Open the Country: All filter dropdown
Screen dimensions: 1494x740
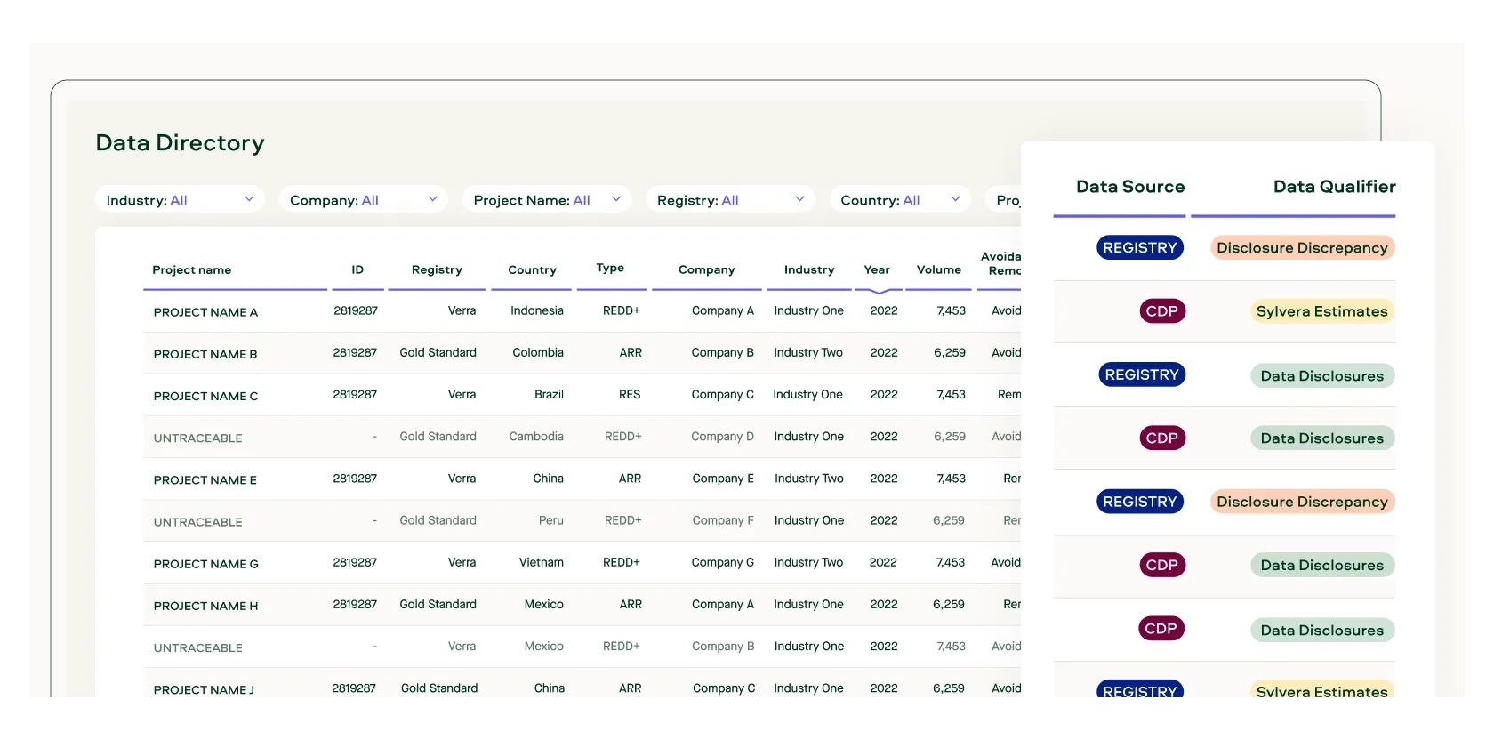pyautogui.click(x=901, y=199)
